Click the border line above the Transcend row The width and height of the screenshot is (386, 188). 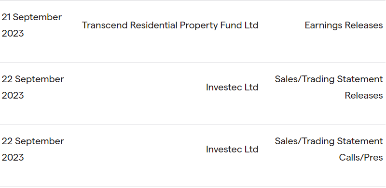pos(193,0)
